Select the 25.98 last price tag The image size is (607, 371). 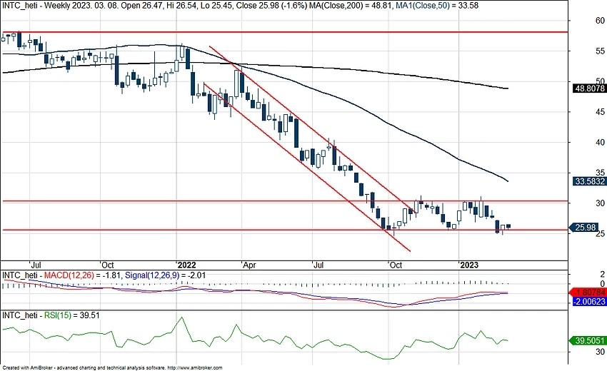(x=589, y=228)
